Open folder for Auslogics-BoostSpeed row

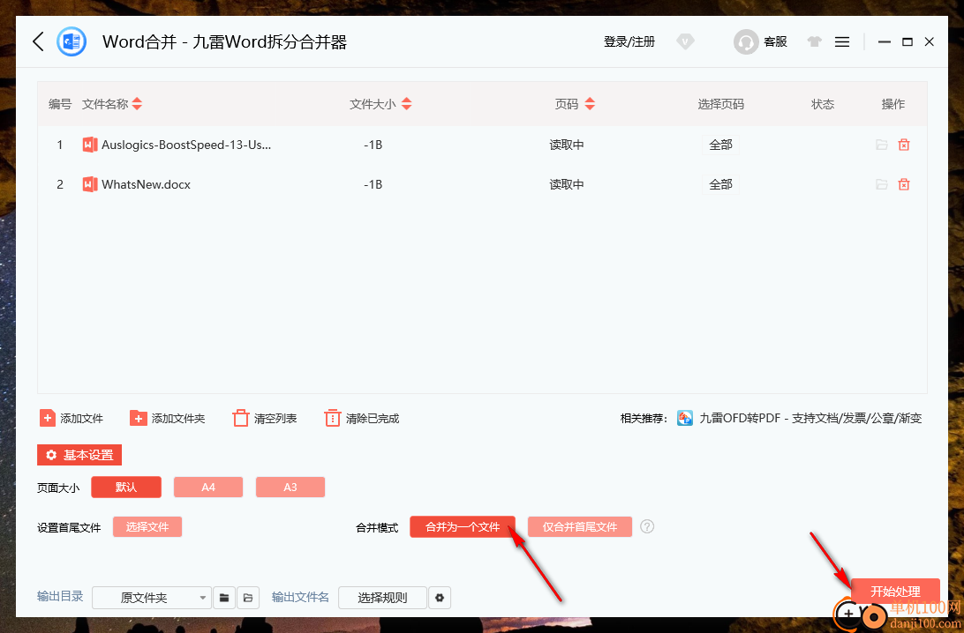pyautogui.click(x=882, y=145)
